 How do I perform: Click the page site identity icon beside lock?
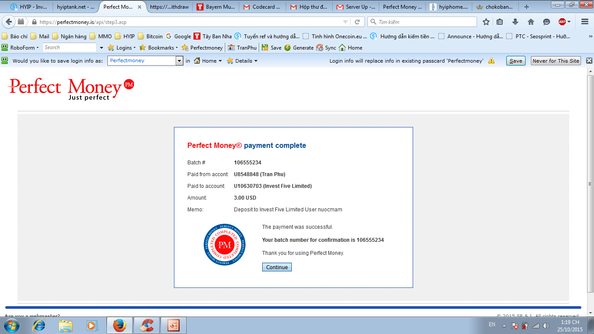click(21, 22)
